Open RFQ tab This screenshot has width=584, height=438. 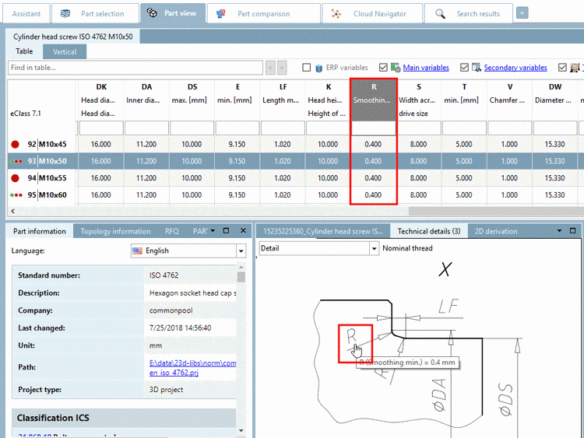172,231
